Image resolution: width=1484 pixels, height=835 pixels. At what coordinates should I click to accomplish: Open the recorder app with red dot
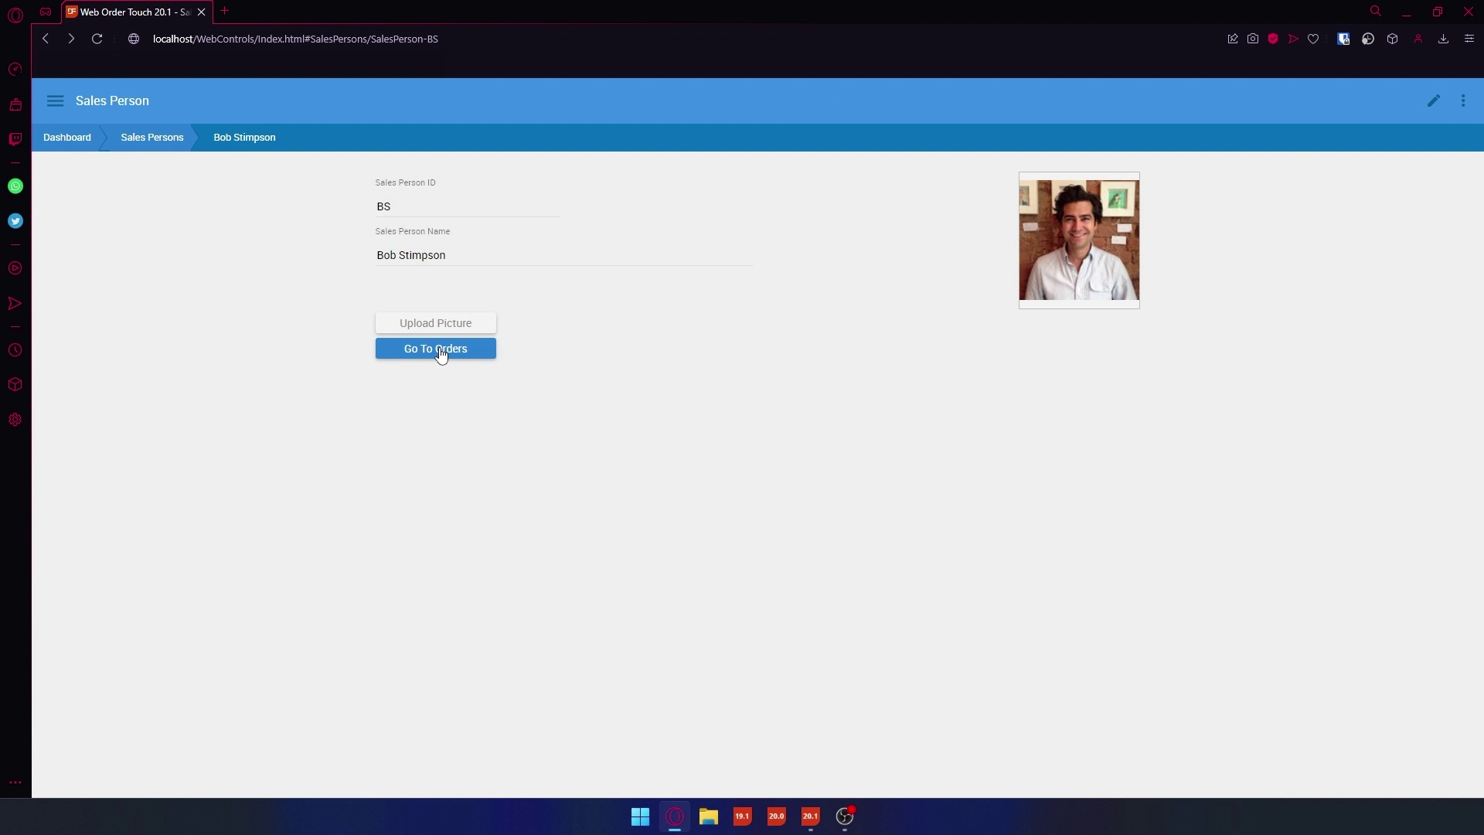click(845, 816)
